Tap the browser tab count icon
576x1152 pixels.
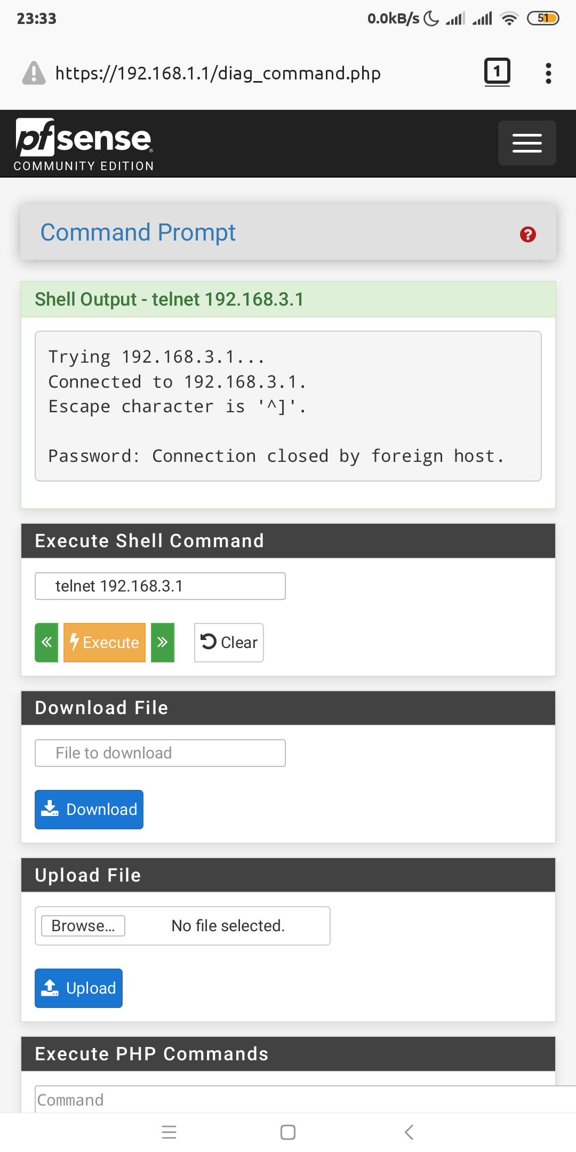497,71
